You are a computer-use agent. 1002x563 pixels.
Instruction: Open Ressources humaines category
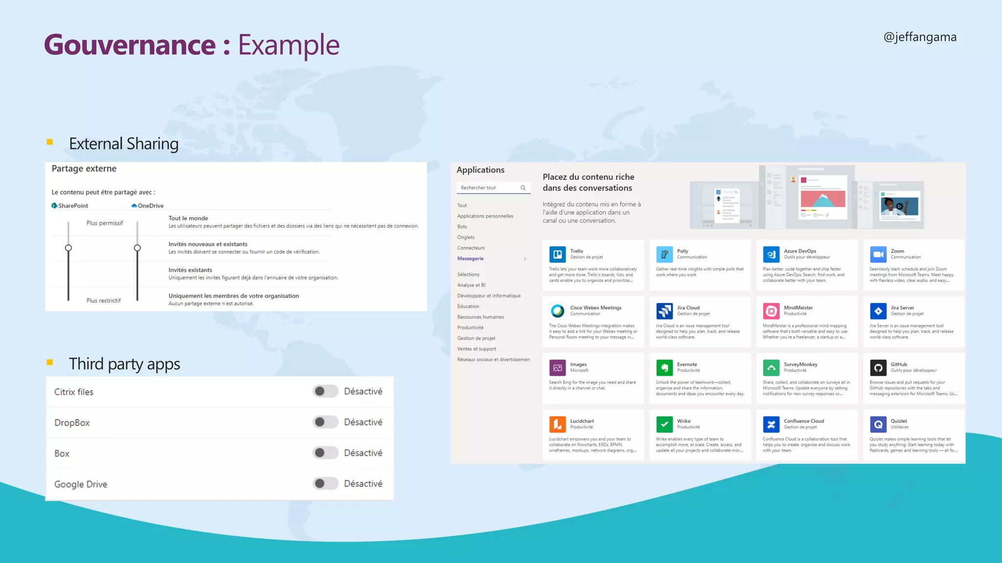click(x=480, y=317)
